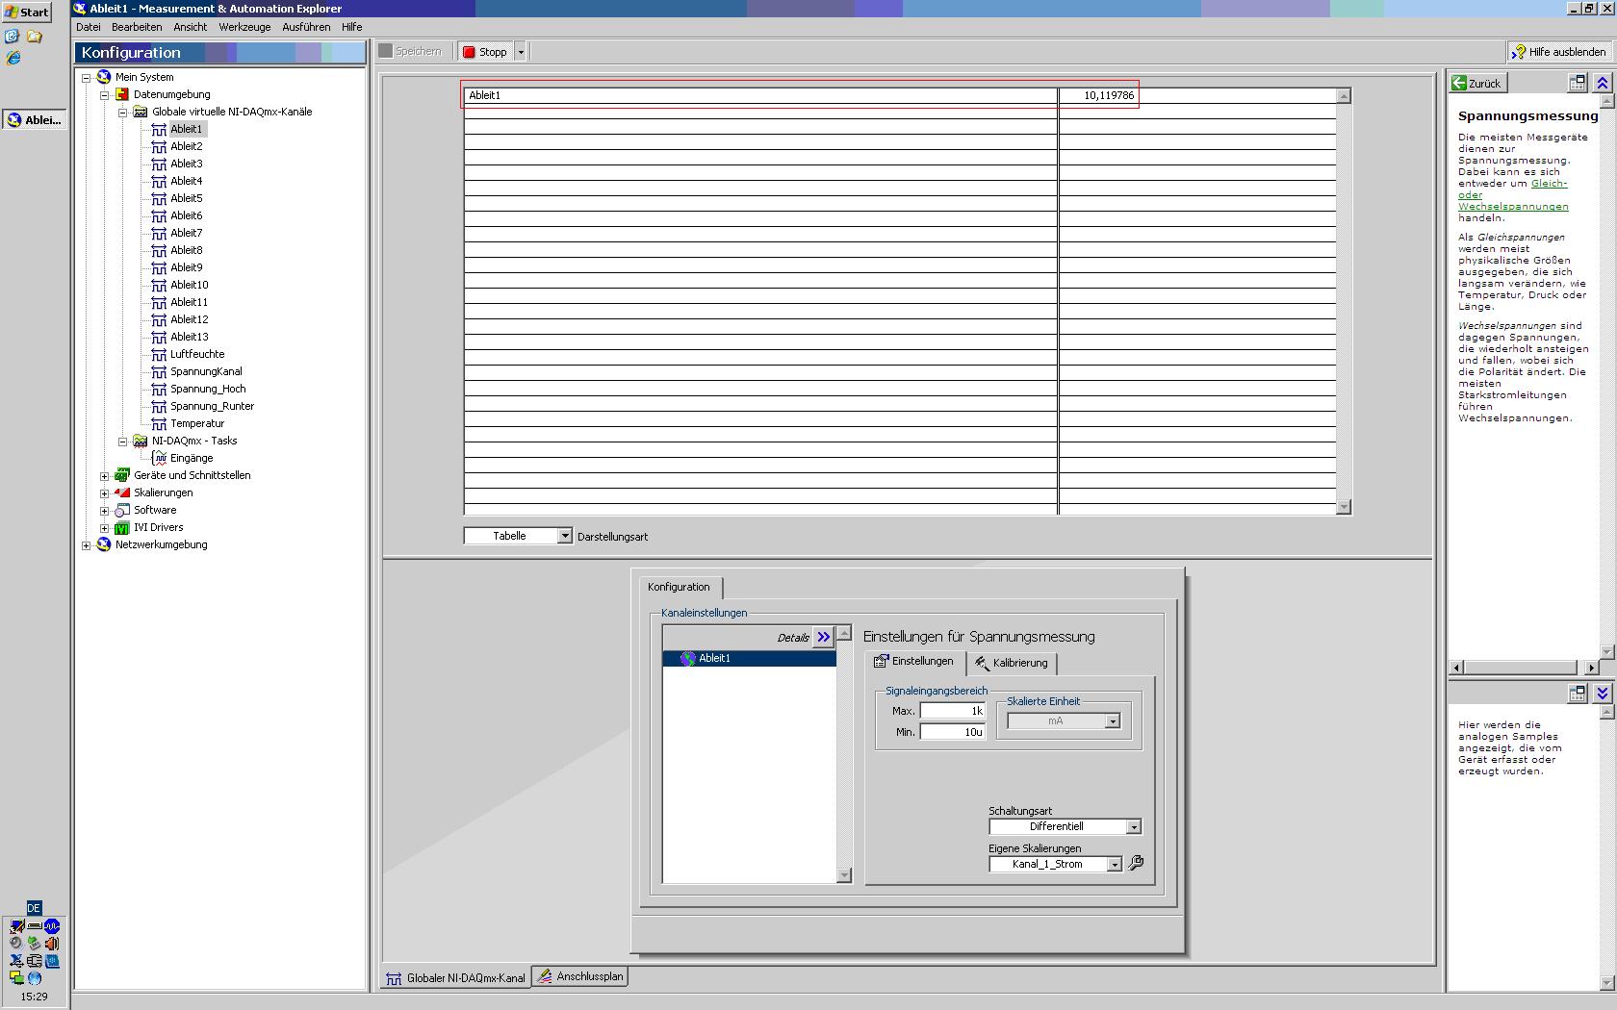Switch to the Kalibrierung tab

pyautogui.click(x=1012, y=663)
